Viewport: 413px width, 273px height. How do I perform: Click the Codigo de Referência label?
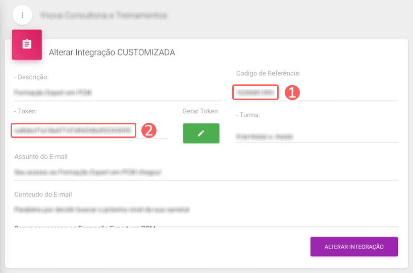coord(268,73)
